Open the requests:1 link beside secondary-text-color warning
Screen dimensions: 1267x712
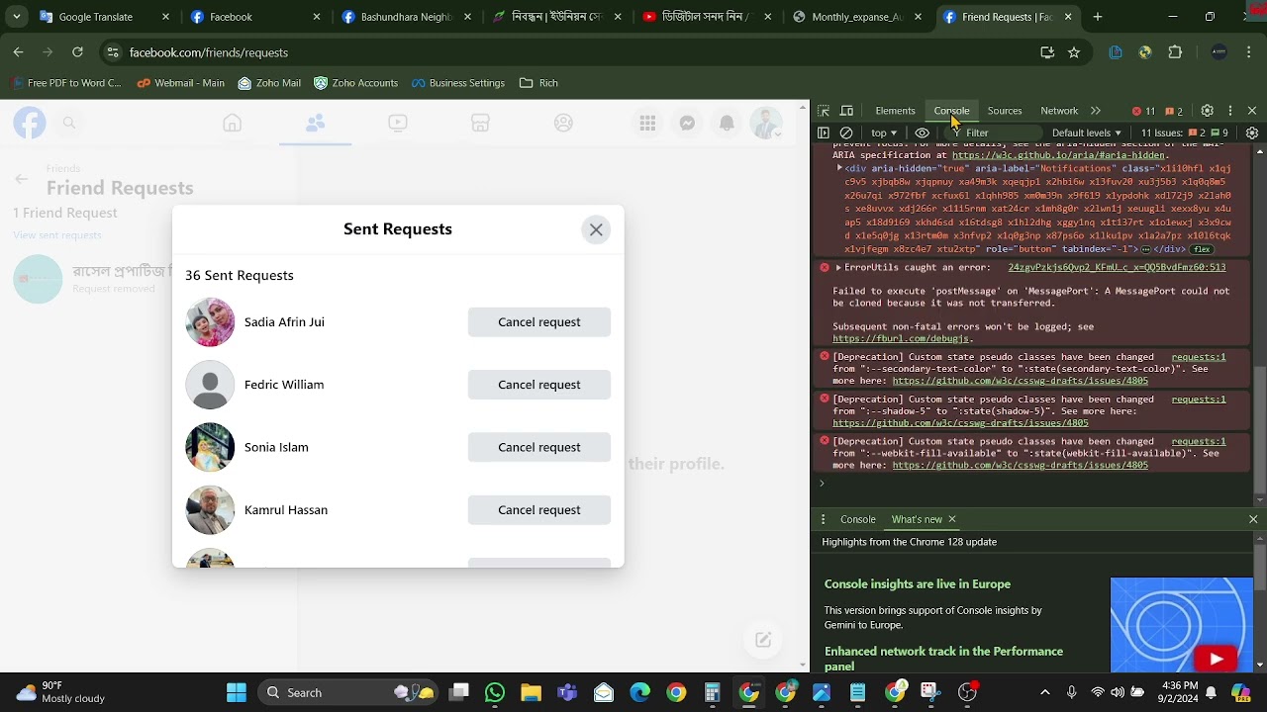click(1199, 357)
